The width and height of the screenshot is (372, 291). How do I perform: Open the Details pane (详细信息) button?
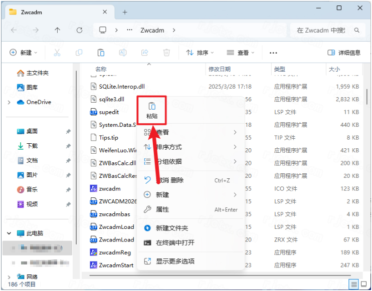(x=344, y=53)
